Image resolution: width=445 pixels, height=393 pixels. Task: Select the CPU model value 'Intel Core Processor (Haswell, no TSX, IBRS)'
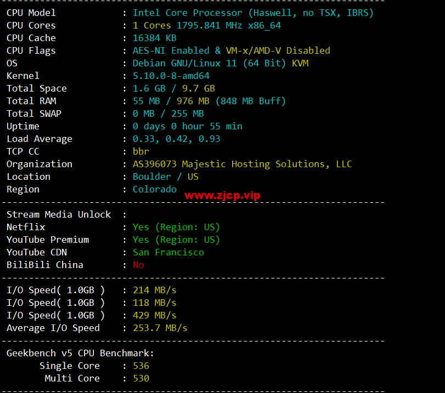pos(253,13)
